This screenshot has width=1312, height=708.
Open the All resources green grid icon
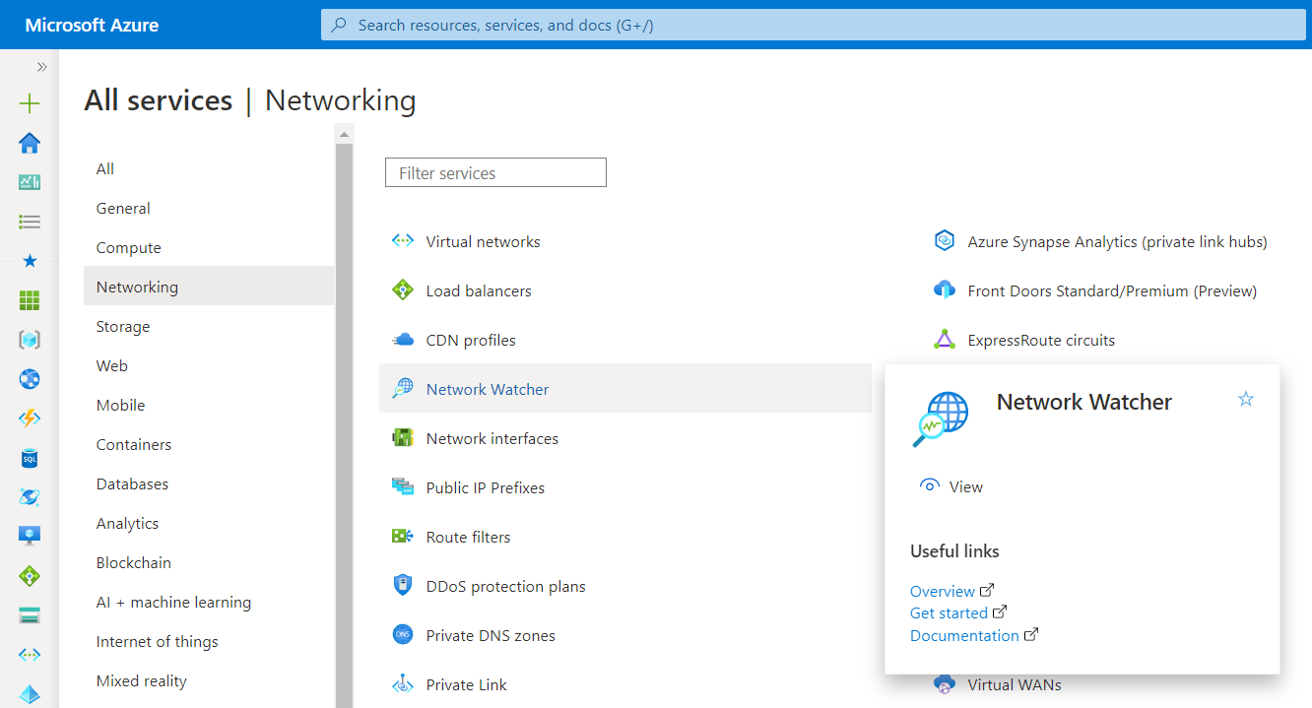click(x=30, y=300)
